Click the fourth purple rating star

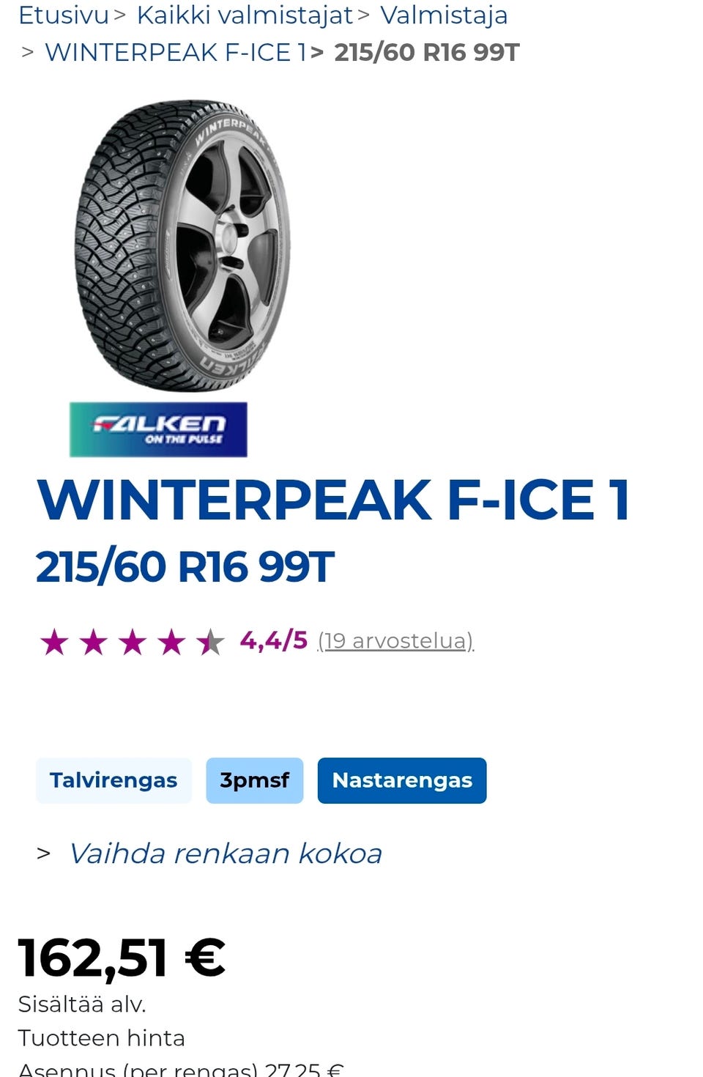point(171,643)
